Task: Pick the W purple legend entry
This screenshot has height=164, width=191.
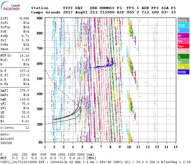Action: 183,36
